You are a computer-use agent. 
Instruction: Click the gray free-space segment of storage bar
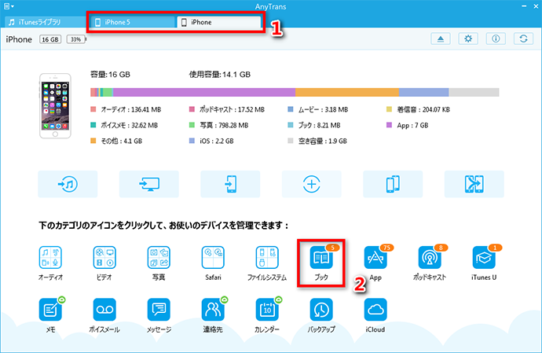[x=474, y=92]
